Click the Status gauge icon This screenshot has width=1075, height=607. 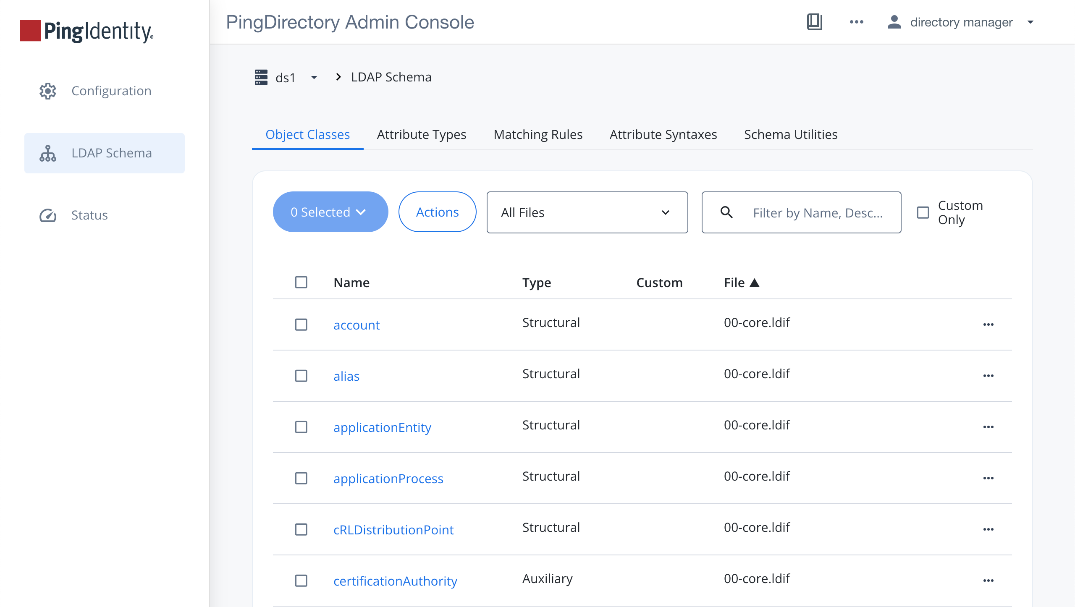coord(48,215)
